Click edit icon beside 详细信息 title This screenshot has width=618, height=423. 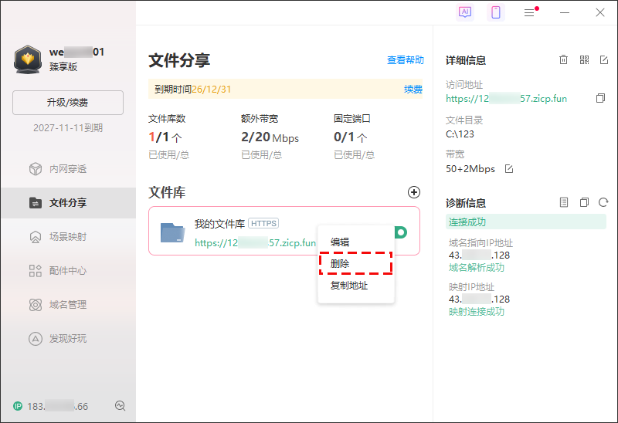(604, 60)
